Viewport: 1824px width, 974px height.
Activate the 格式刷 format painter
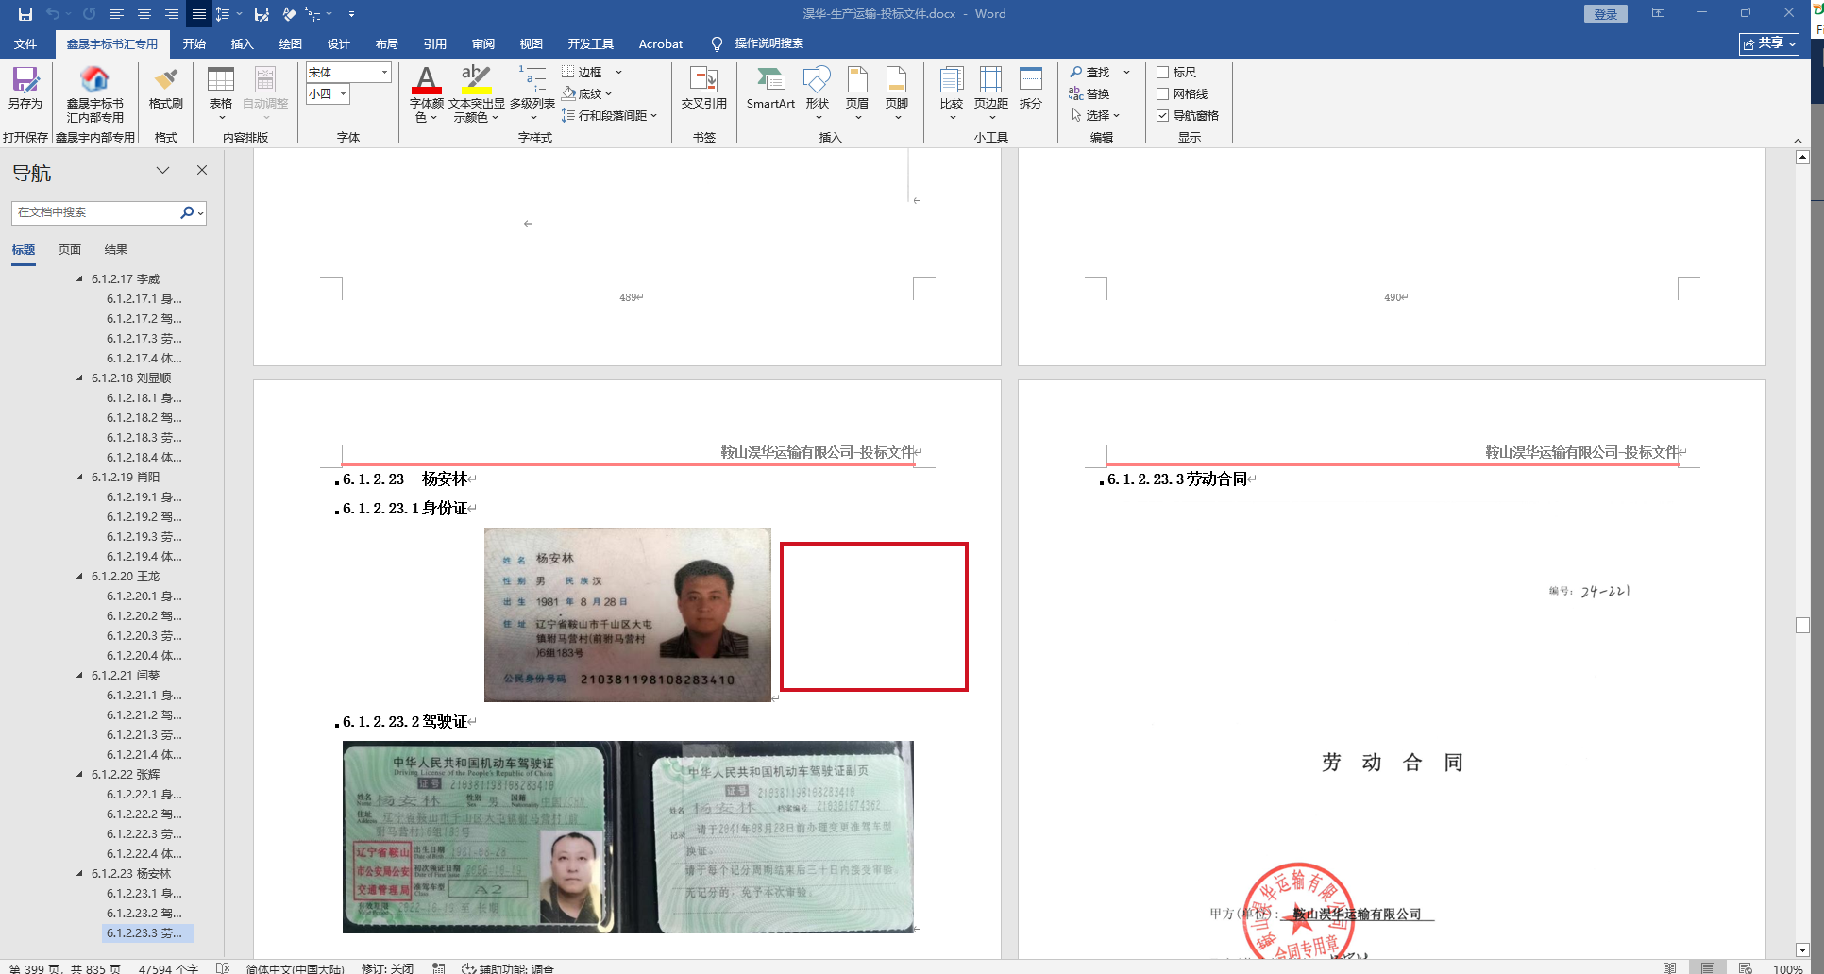(166, 88)
